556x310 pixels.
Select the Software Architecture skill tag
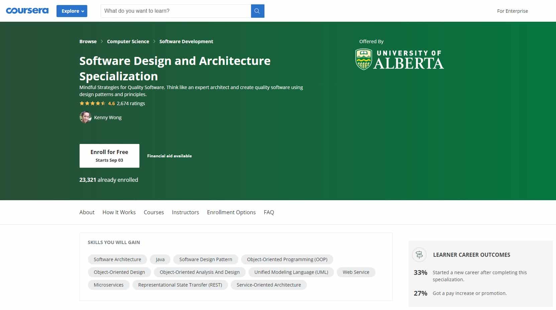coord(117,259)
